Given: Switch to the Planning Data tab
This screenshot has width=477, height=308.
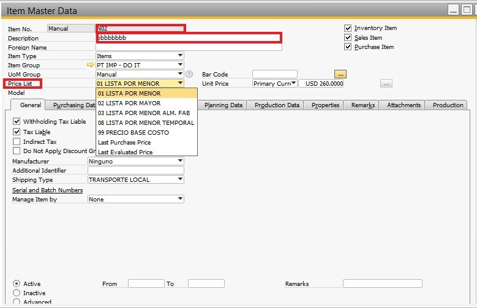Looking at the screenshot, I should (223, 105).
